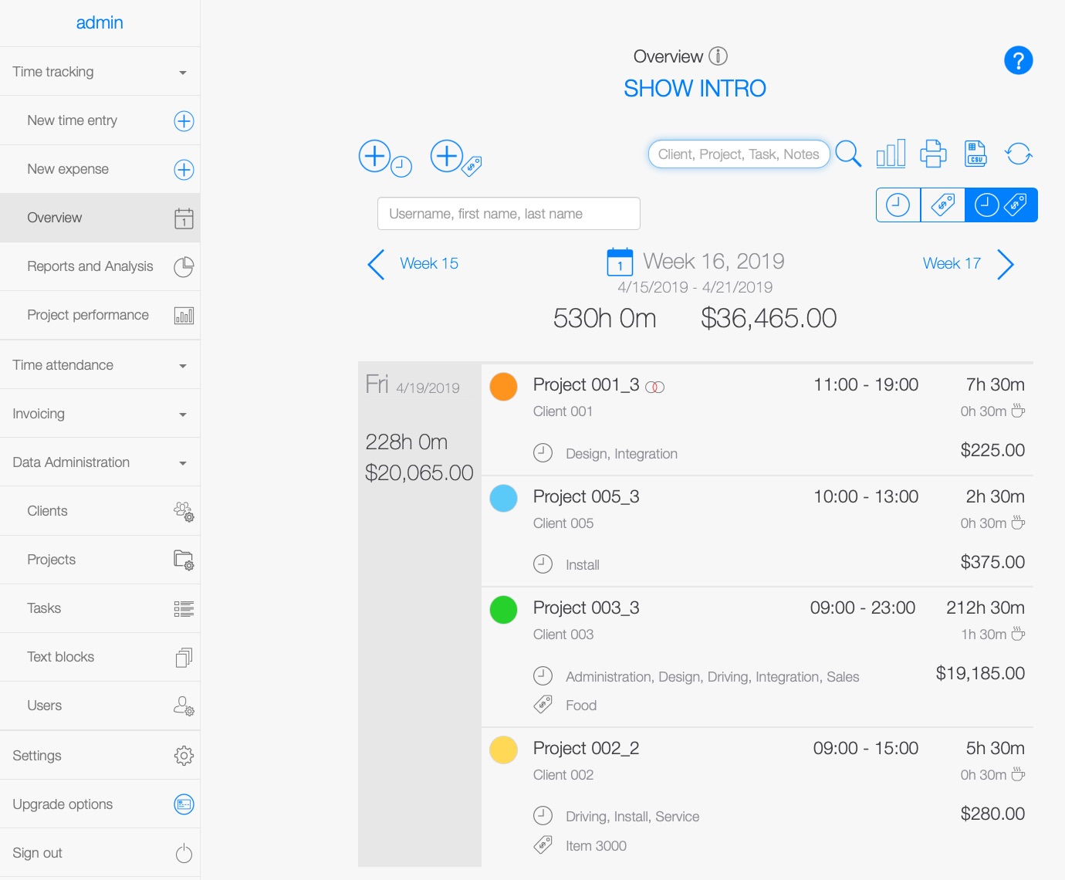1065x880 pixels.
Task: Click the search magnifier icon
Action: [x=849, y=154]
